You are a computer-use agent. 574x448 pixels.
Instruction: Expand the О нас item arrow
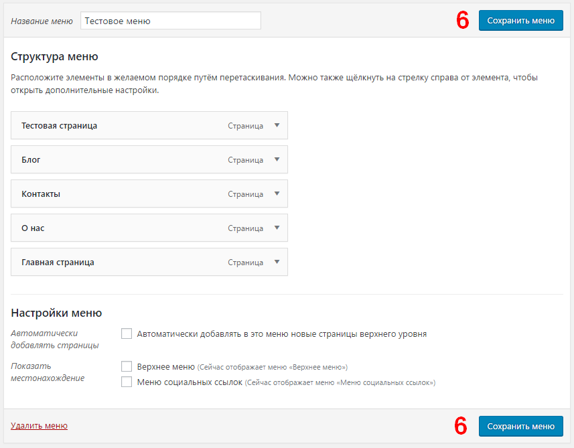point(277,228)
